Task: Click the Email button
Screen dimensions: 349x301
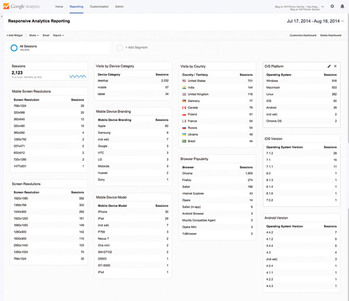Action: click(46, 35)
